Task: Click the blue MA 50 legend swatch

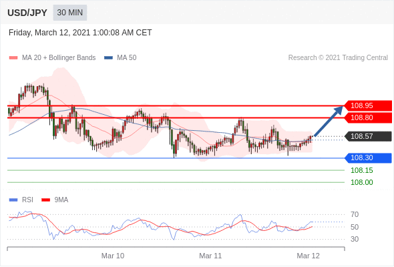Action: (108, 58)
